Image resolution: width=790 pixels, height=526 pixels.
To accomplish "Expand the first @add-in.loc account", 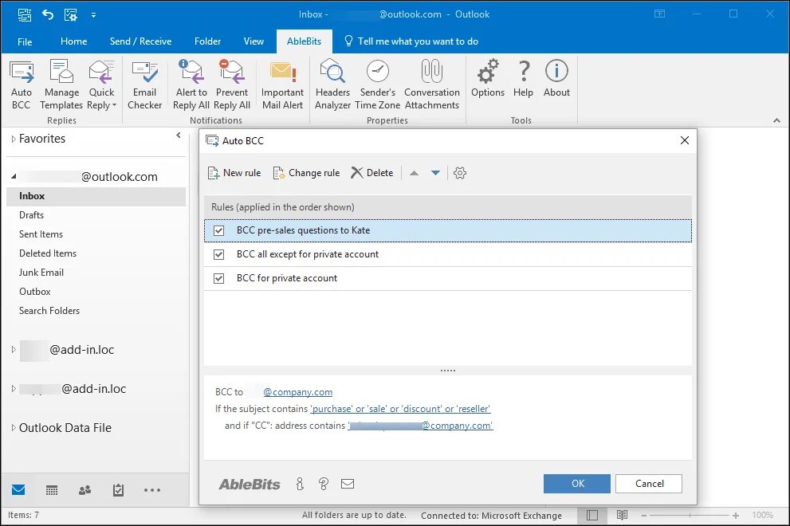I will [x=14, y=349].
